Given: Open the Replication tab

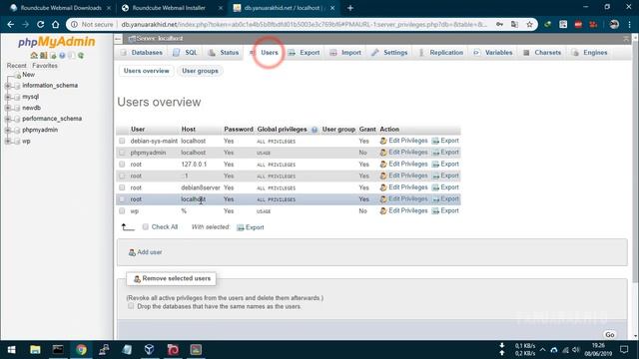Looking at the screenshot, I should click(441, 53).
